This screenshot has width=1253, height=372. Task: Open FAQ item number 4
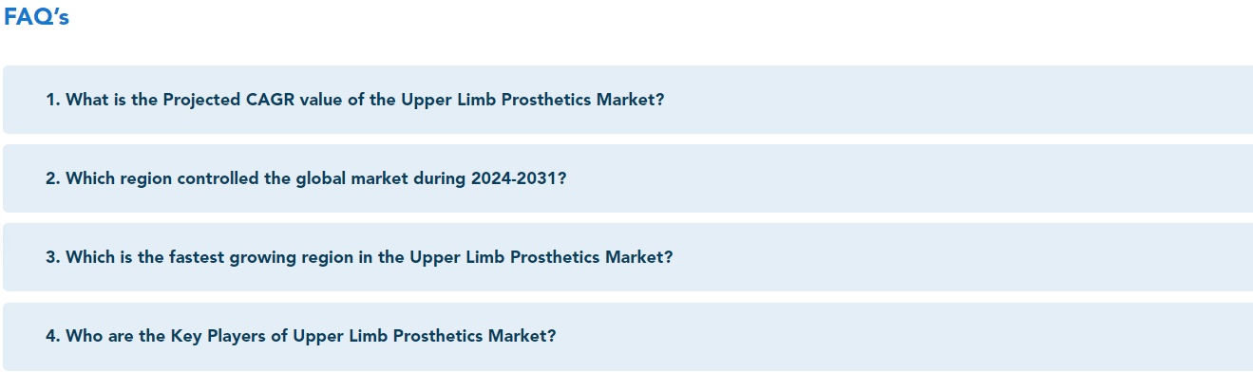(x=628, y=336)
